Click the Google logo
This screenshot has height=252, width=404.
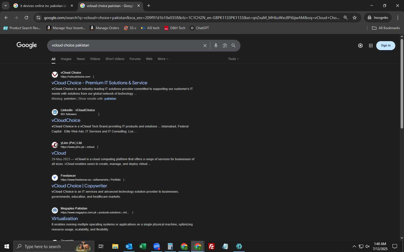pos(27,45)
